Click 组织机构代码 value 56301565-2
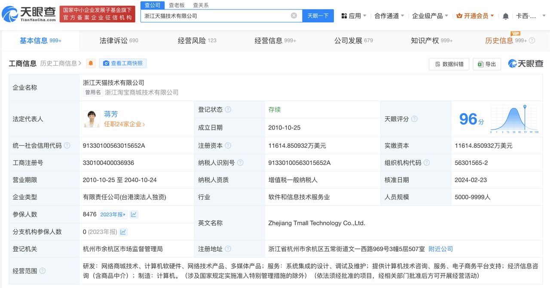550x288 pixels. pos(471,163)
